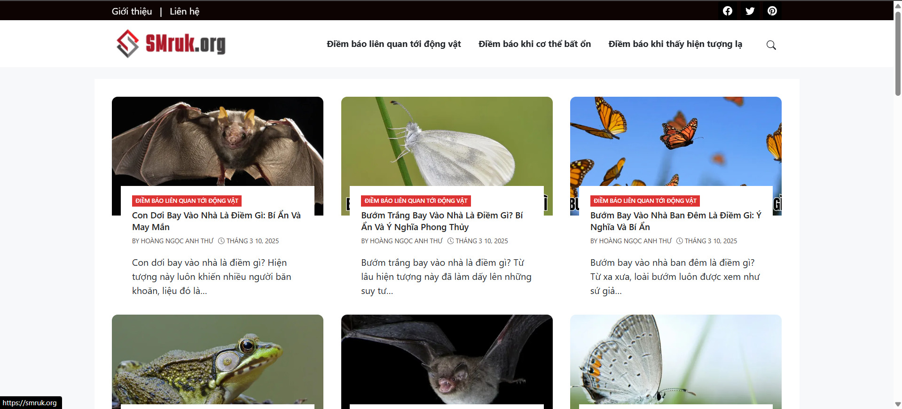Click the SMruk.org logo

coord(172,44)
